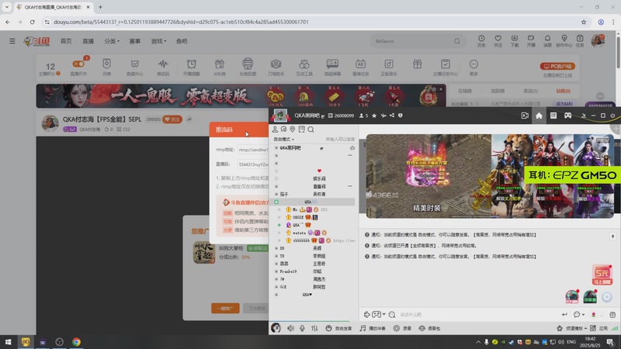Click the star favorite icon in YY title bar

[x=374, y=116]
